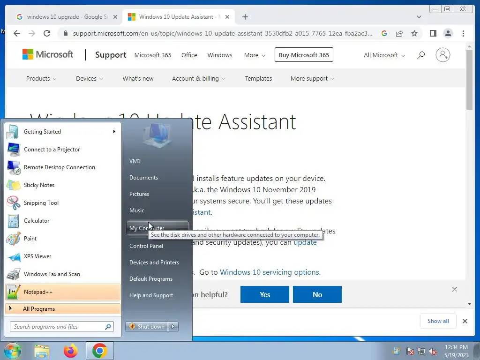Dismiss the helpful feedback bar
480x360 pixels.
pyautogui.click(x=454, y=289)
